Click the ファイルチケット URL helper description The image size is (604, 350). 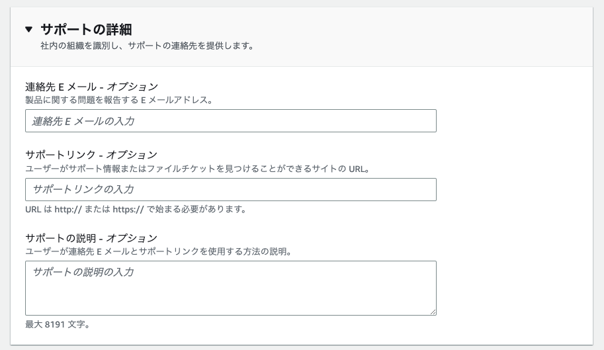click(x=196, y=169)
